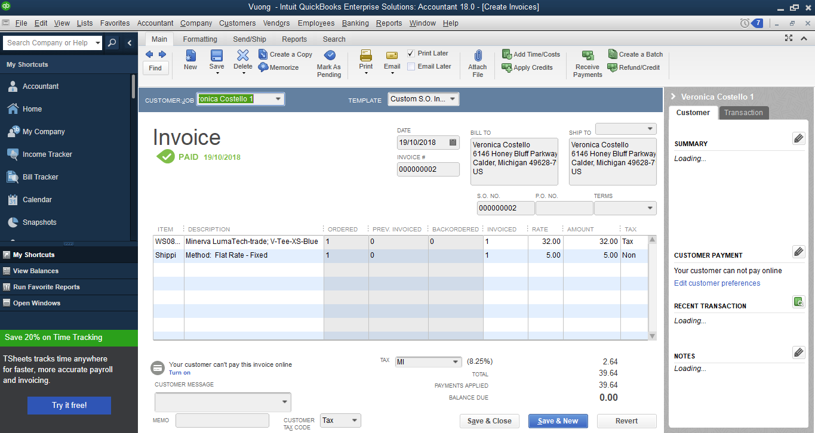This screenshot has height=433, width=815.
Task: Open the Terms dropdown
Action: [650, 208]
